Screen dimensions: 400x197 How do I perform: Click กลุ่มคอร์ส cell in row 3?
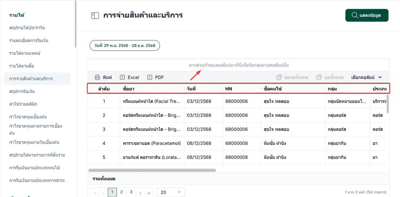[x=347, y=129]
